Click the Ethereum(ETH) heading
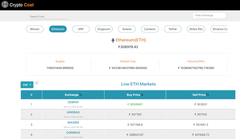 131,40
